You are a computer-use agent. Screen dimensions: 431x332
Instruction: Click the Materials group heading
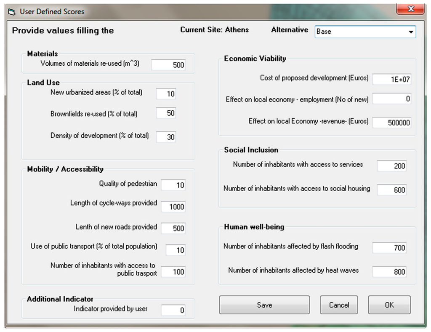point(43,54)
